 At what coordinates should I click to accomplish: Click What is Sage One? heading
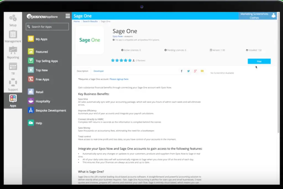pos(91,172)
